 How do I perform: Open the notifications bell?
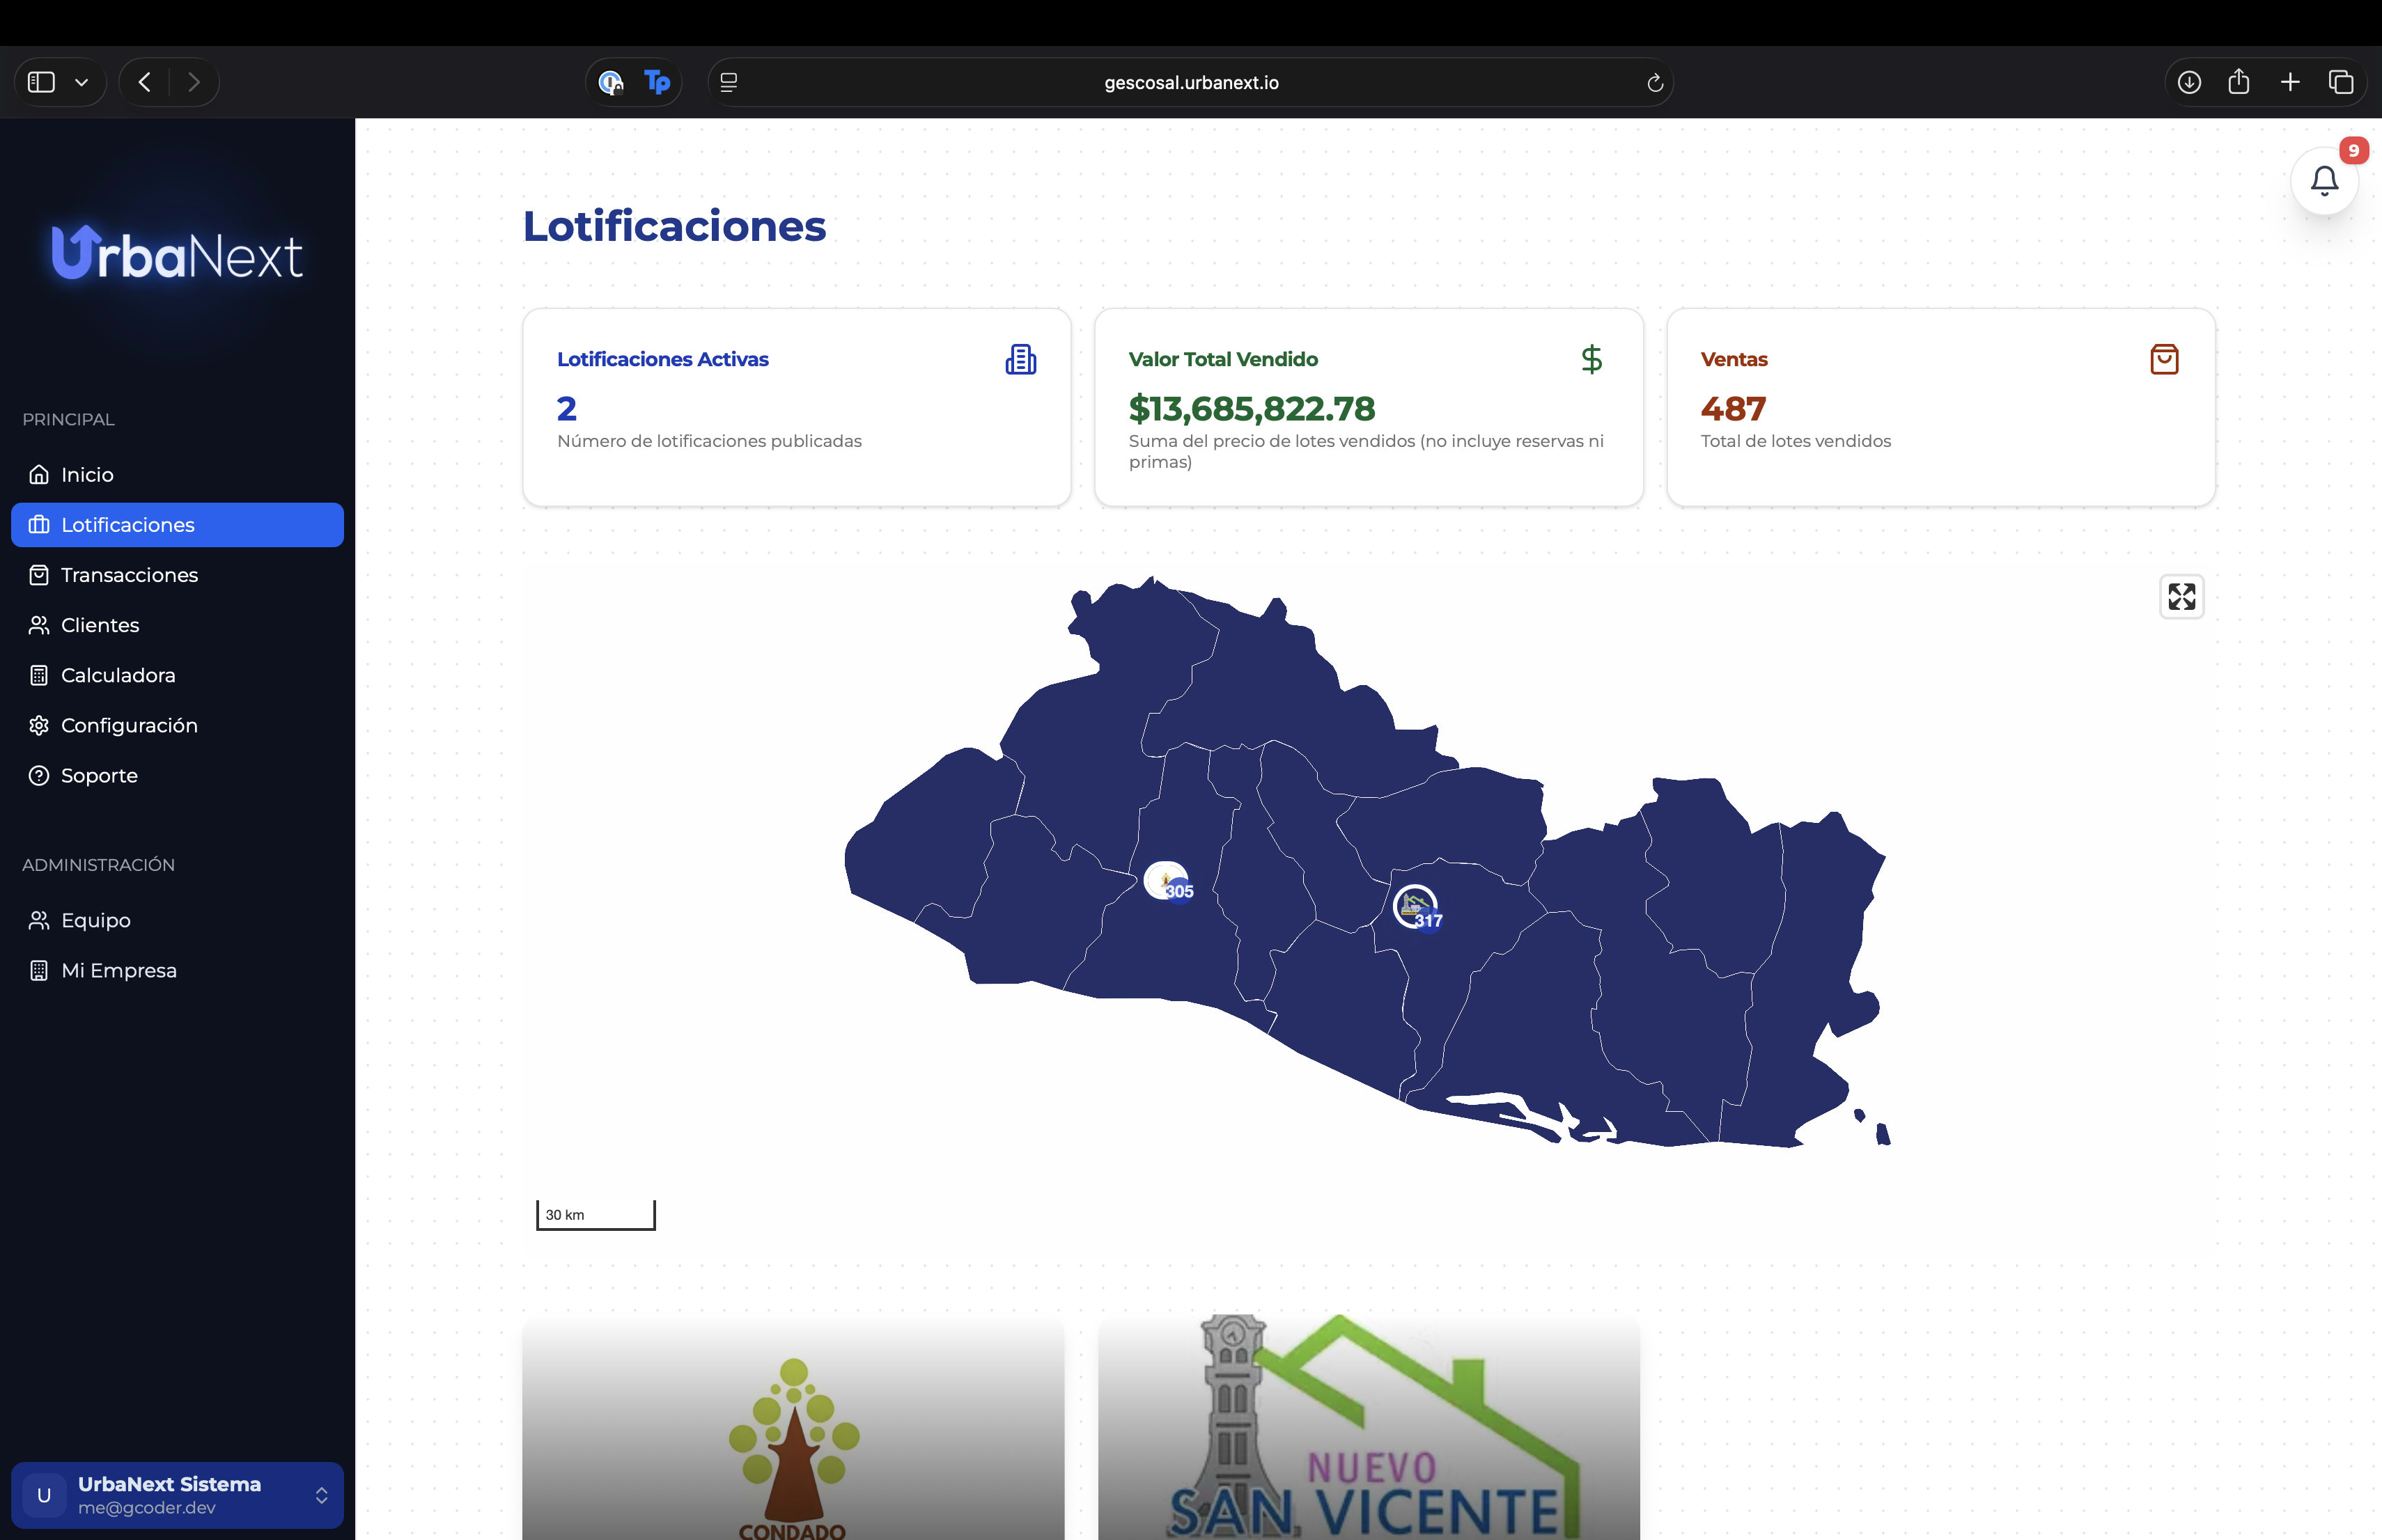(2324, 181)
